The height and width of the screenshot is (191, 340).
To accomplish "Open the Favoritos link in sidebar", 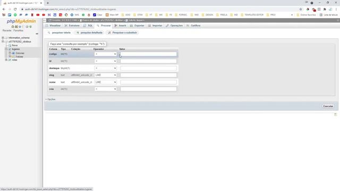I will [19, 31].
